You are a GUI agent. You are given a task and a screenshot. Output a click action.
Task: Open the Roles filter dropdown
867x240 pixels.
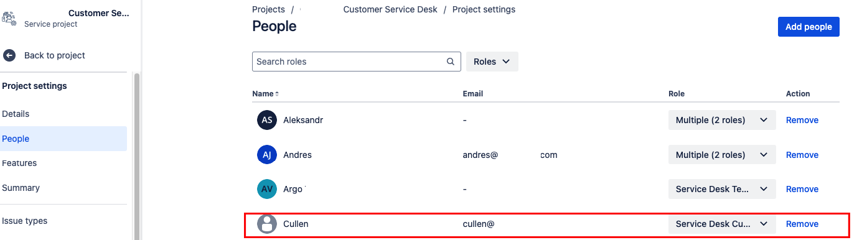(x=492, y=62)
